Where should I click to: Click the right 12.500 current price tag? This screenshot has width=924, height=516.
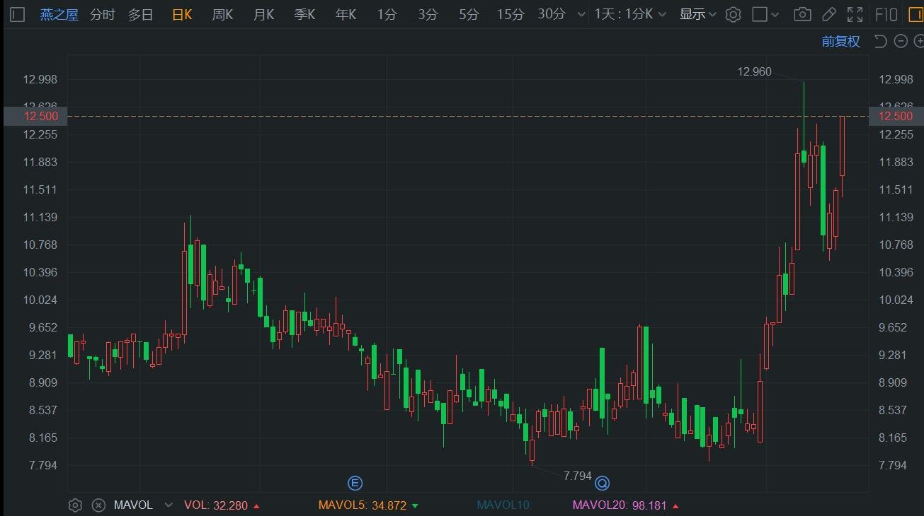[x=896, y=116]
